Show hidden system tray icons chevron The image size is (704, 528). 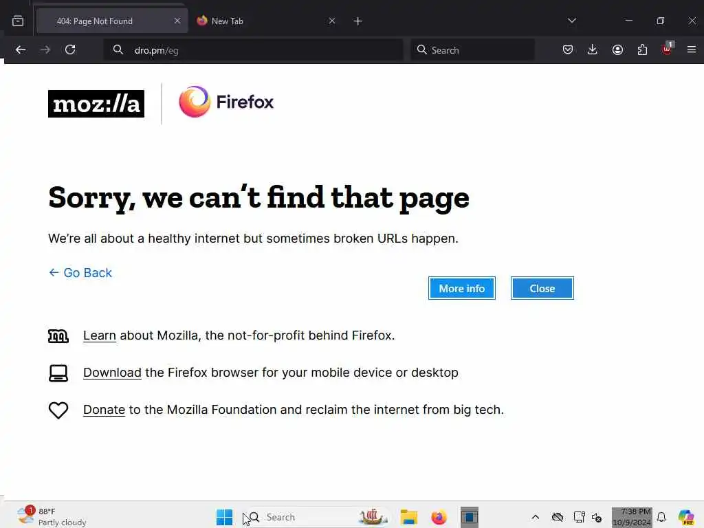point(535,517)
